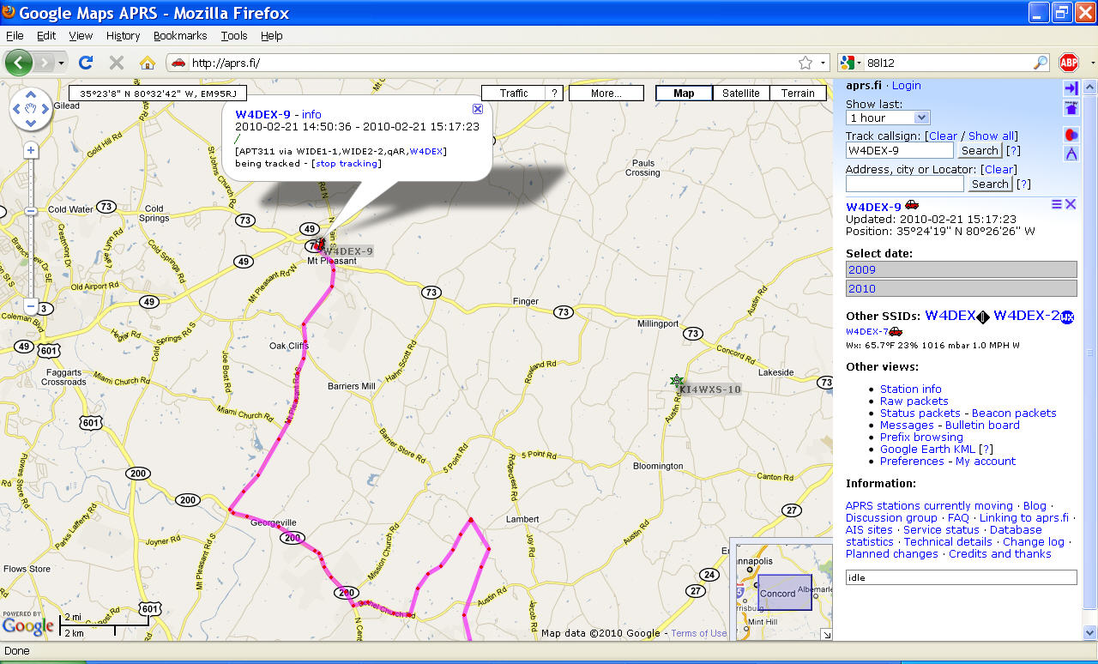Click the stop tracking link
1098x664 pixels.
pos(347,163)
